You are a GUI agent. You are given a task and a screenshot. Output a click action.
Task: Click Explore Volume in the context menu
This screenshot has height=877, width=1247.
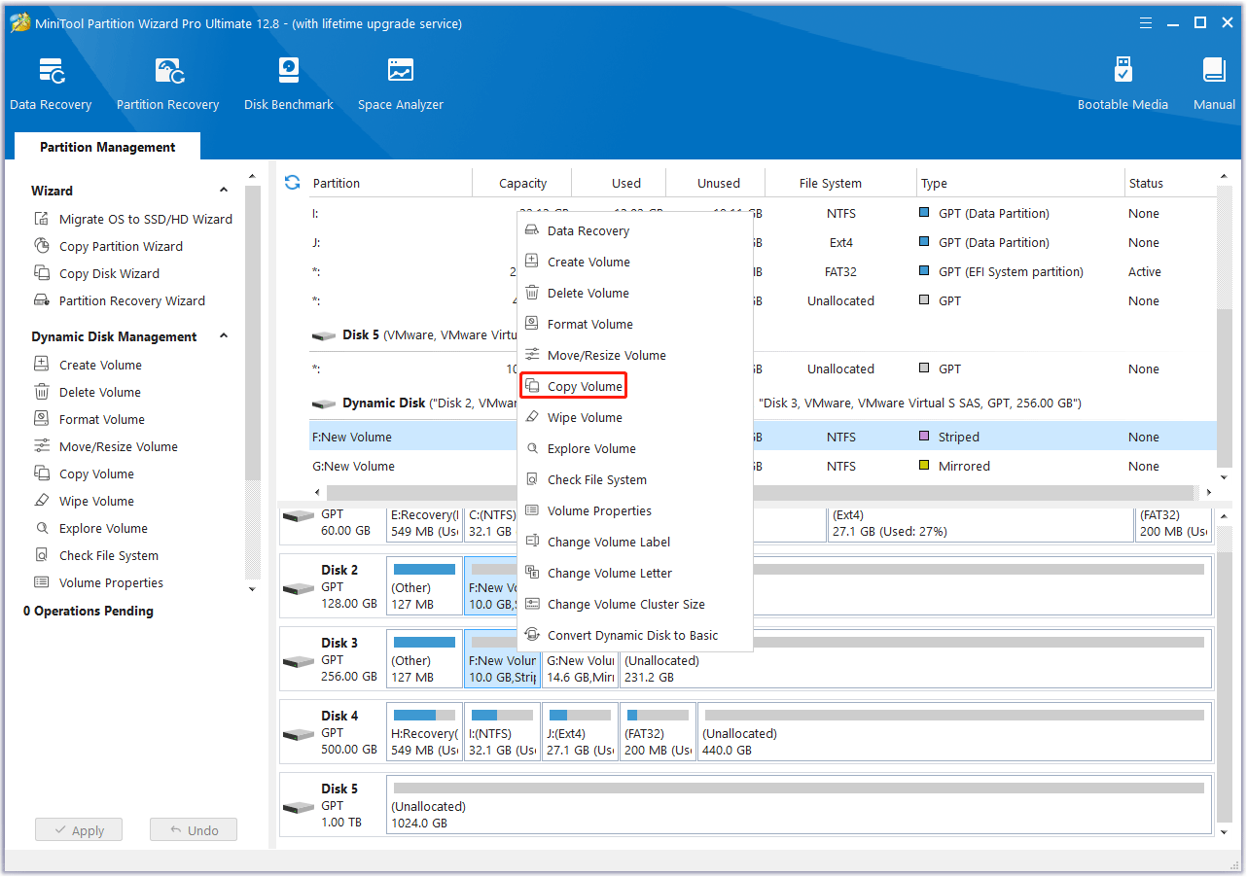click(x=635, y=448)
